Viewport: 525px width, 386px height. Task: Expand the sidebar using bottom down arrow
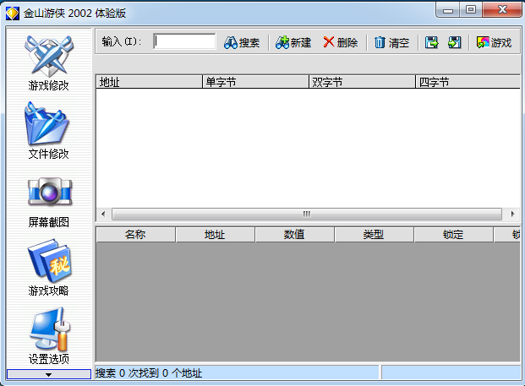pos(49,374)
